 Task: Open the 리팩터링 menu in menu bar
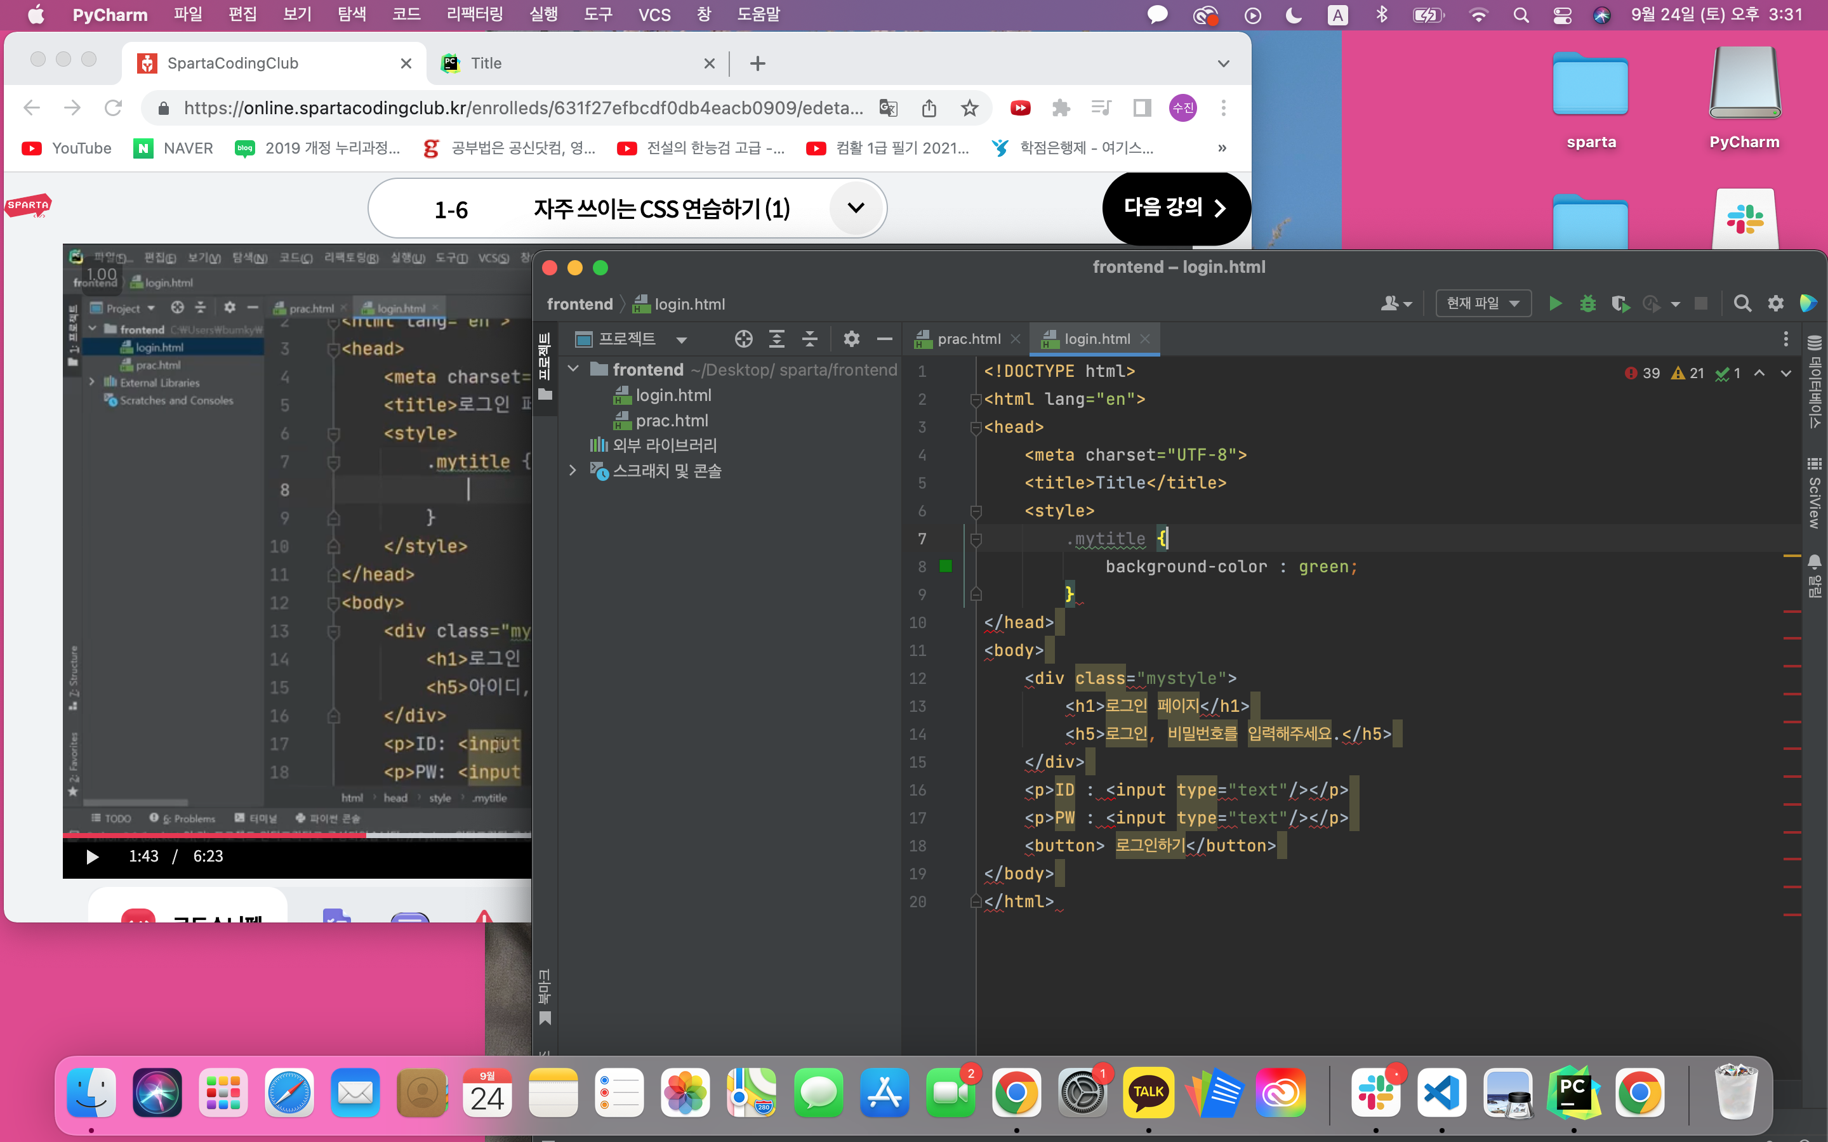pyautogui.click(x=474, y=15)
